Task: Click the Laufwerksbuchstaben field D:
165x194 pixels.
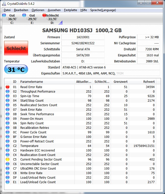Action: 83,61
